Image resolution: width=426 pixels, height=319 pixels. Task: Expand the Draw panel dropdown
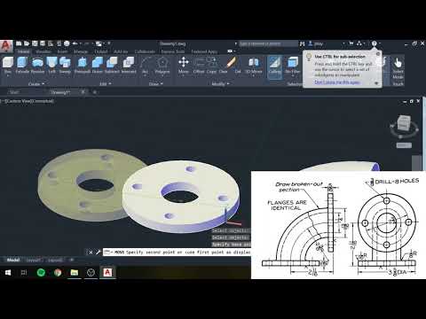[156, 84]
